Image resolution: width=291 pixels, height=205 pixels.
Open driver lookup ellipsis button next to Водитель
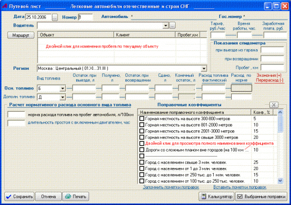pos(172,25)
